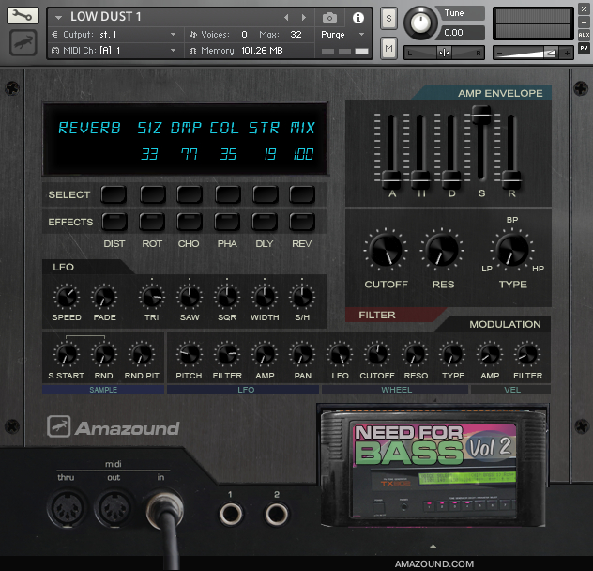This screenshot has height=571, width=593.
Task: Click the LFO SAW knob
Action: pos(190,297)
